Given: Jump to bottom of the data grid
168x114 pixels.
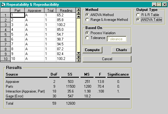Looking at the screenshot, I should 78,60.
